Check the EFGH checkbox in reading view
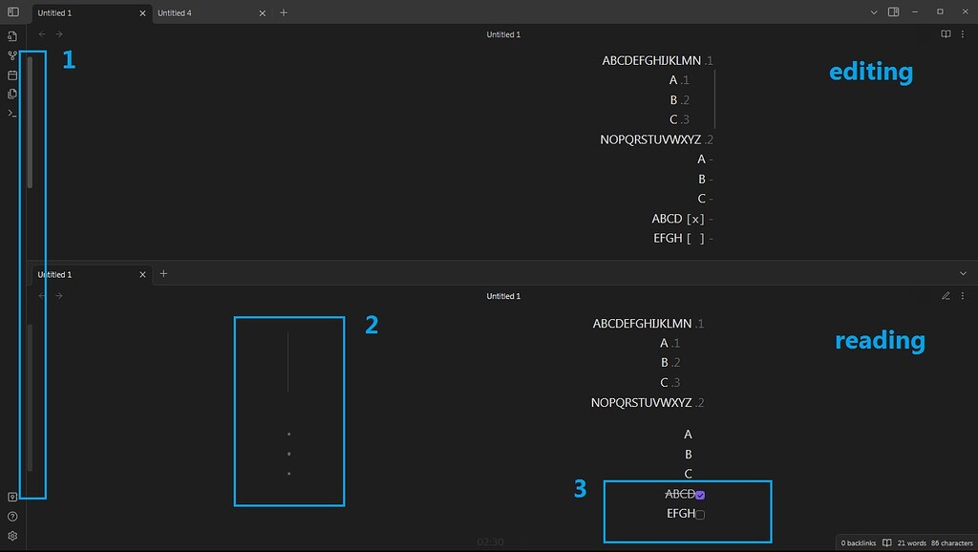Viewport: 978px width, 552px height. coord(700,513)
